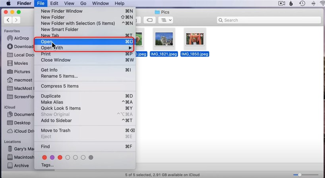Choose New Folder with Selection (5 Items)
Image resolution: width=325 pixels, height=178 pixels.
coord(85,23)
